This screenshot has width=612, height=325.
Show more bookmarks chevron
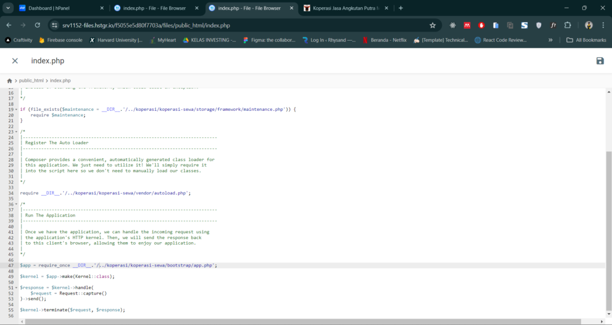tap(550, 40)
